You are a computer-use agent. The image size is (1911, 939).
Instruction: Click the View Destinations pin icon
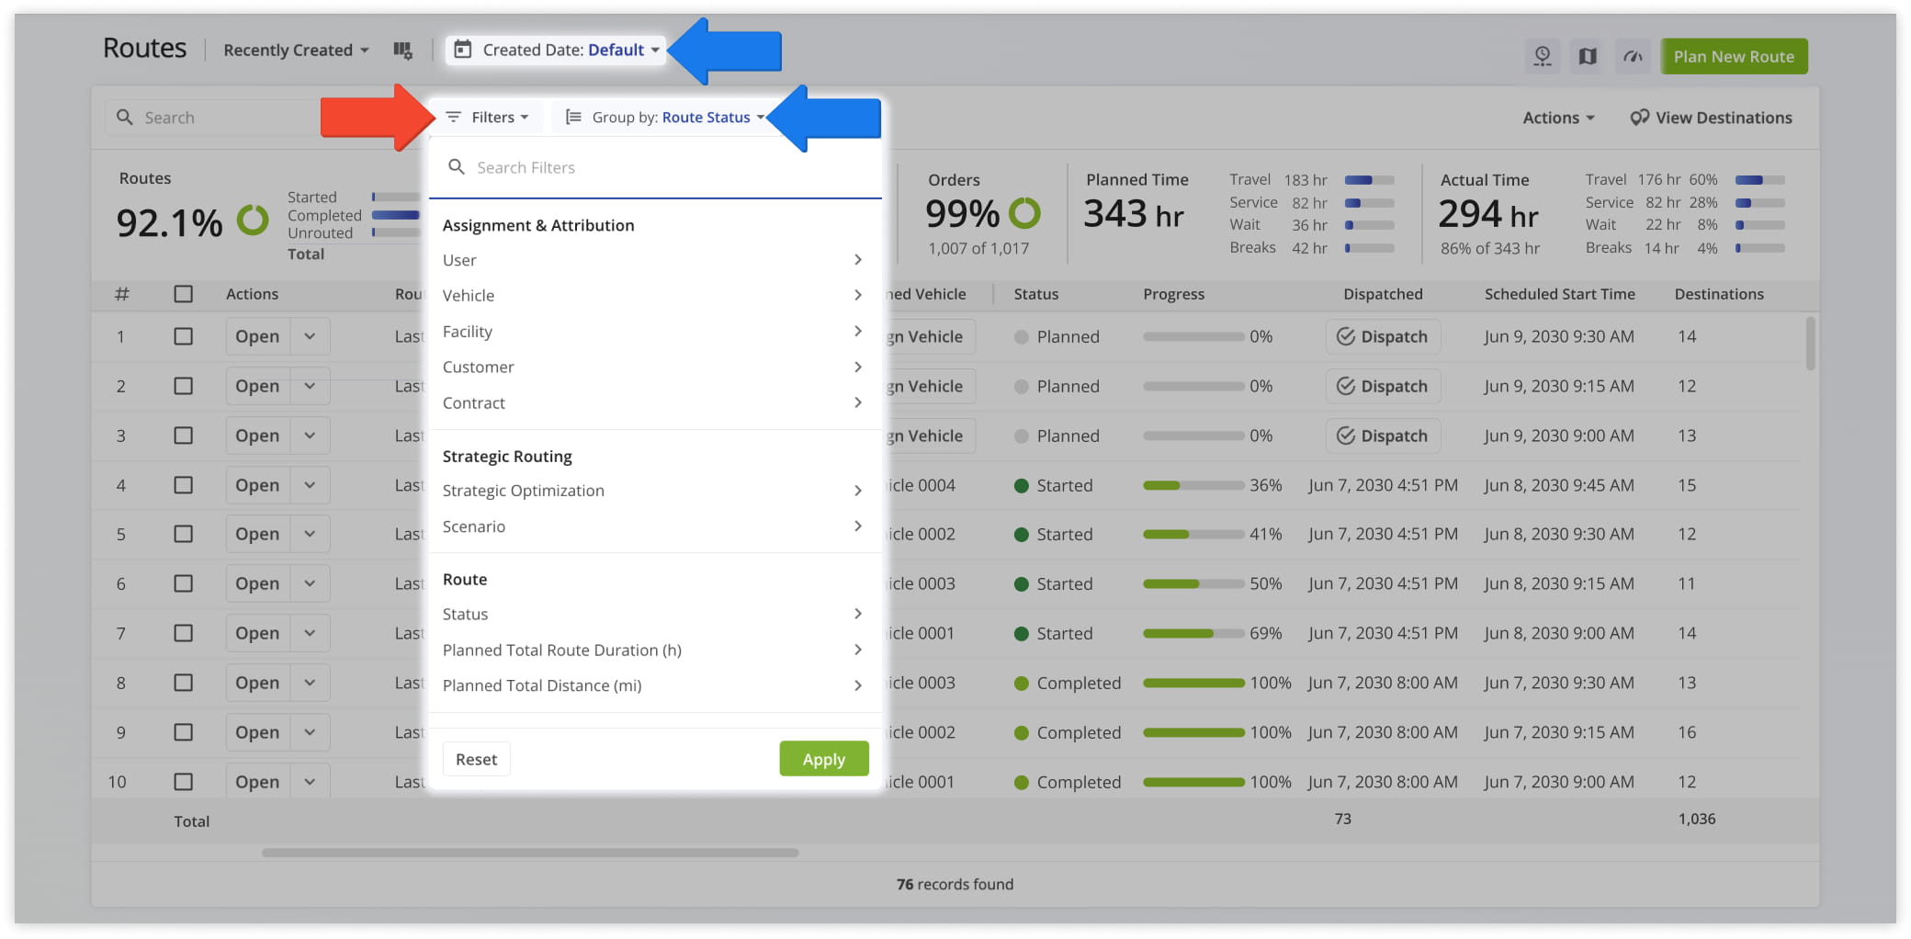pyautogui.click(x=1640, y=117)
